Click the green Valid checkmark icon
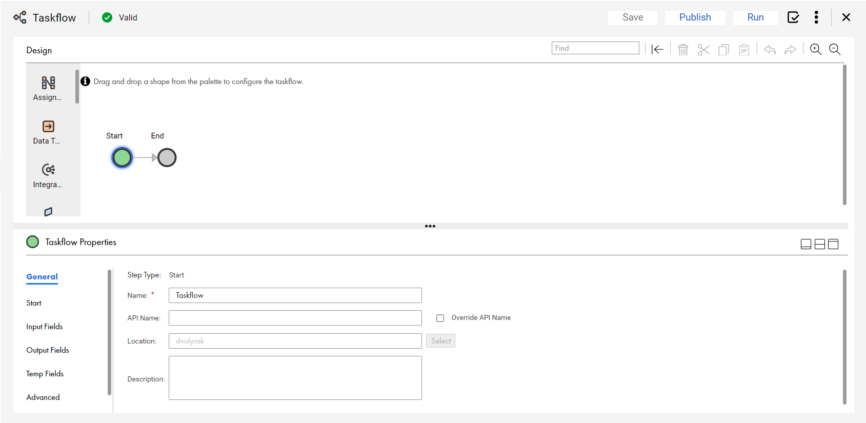The height and width of the screenshot is (423, 866). tap(107, 17)
